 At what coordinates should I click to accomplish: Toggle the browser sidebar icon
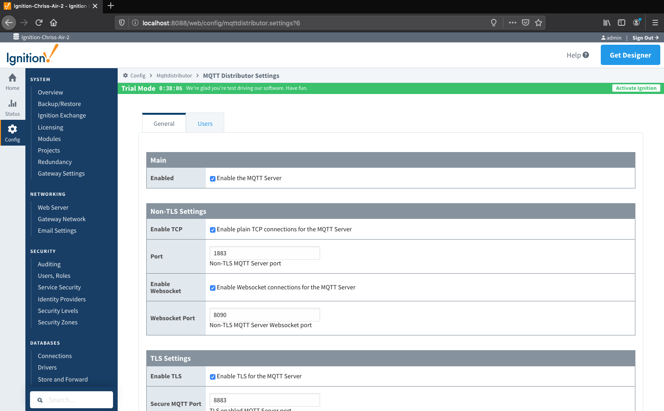coord(622,23)
